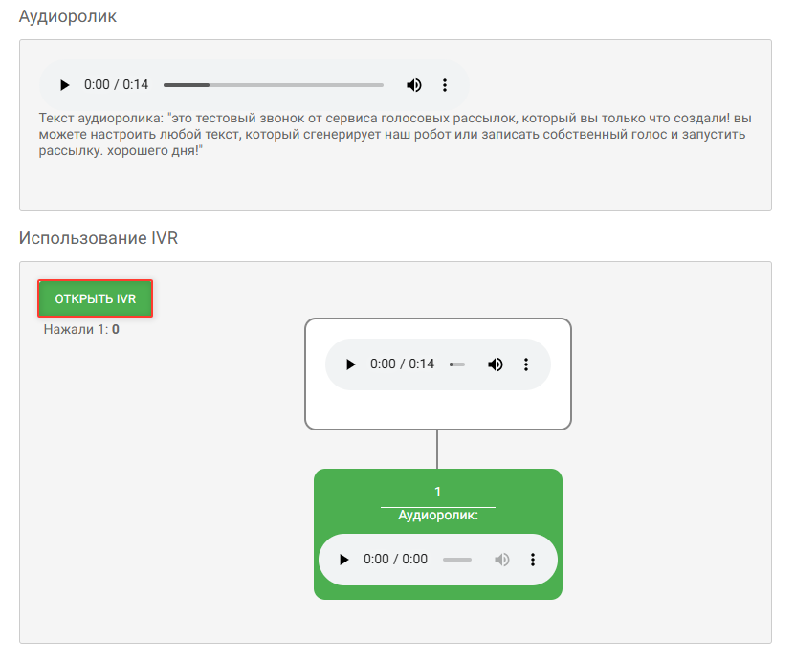The image size is (795, 661).
Task: Select the digit 1 label in green node
Action: [437, 492]
